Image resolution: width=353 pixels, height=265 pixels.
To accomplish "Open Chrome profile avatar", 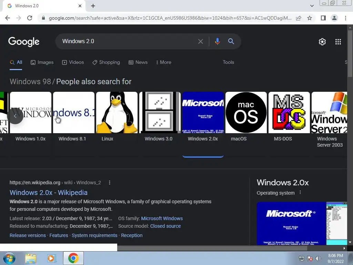I will coord(334,18).
